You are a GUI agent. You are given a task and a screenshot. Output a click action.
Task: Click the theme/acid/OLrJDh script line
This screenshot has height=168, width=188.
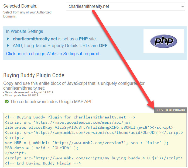(94, 132)
